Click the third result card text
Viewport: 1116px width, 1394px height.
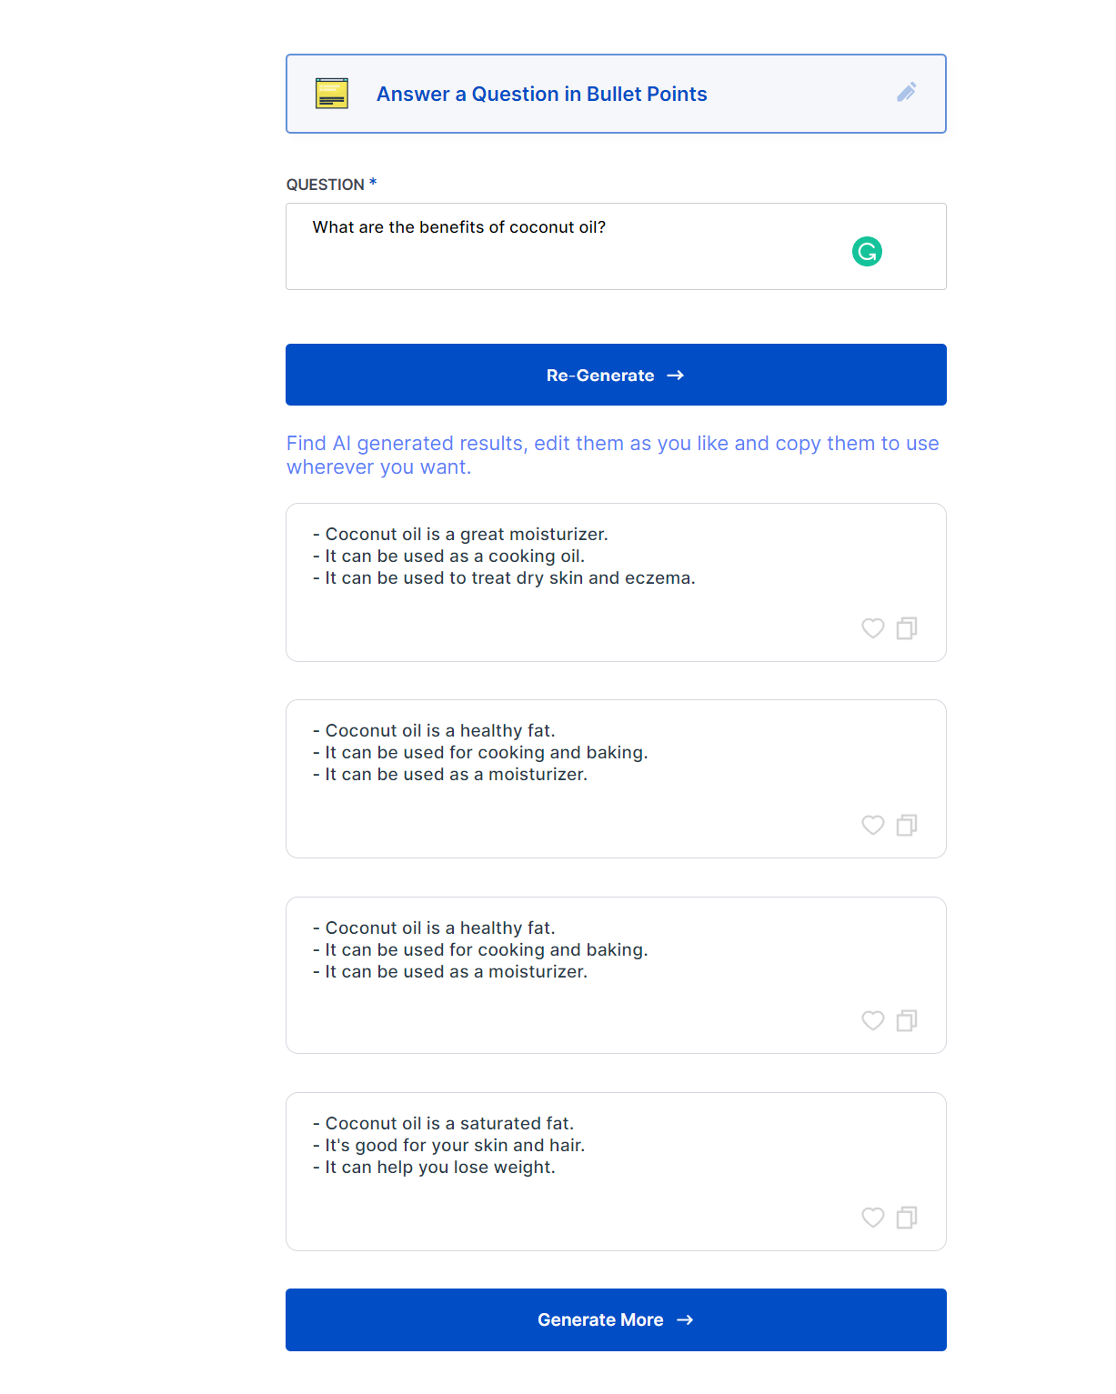click(x=480, y=950)
